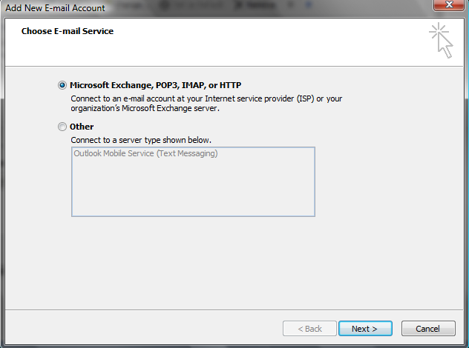
Task: Click empty space inside the server type listbox
Action: point(193,193)
